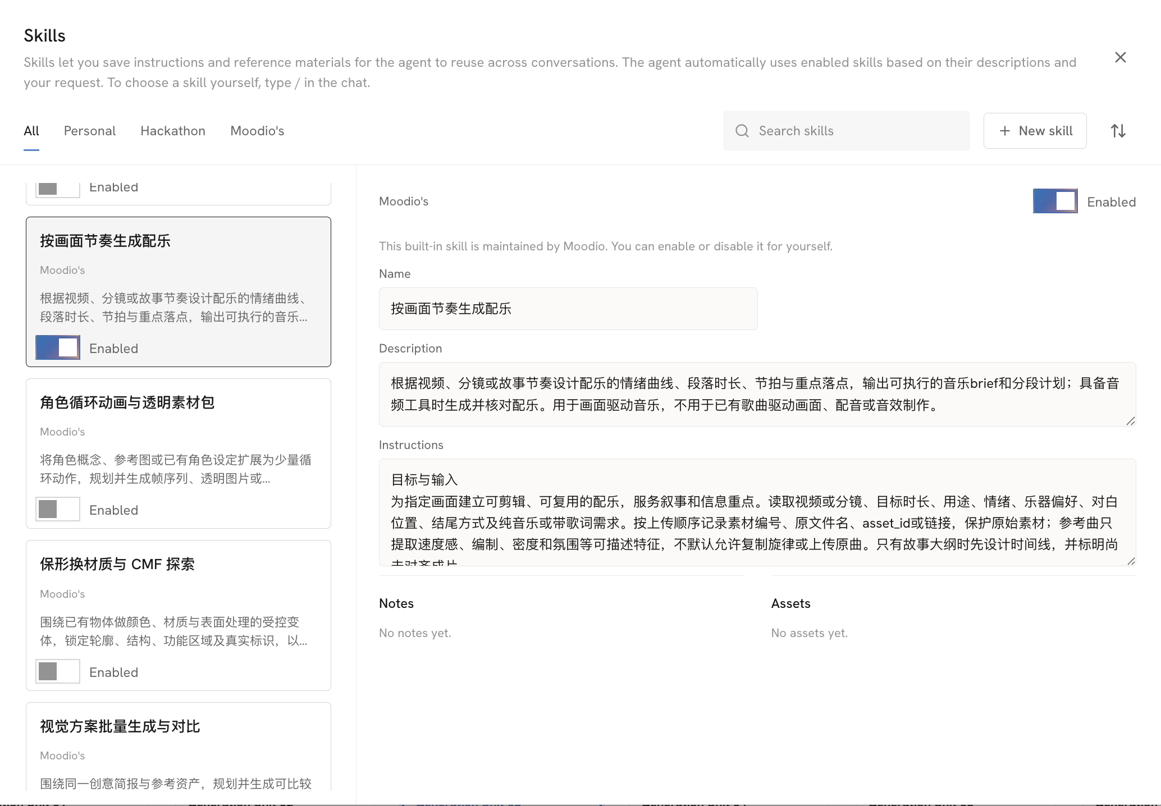Click the description text of 按画面节奏生成配乐 card
The image size is (1161, 806).
click(174, 308)
